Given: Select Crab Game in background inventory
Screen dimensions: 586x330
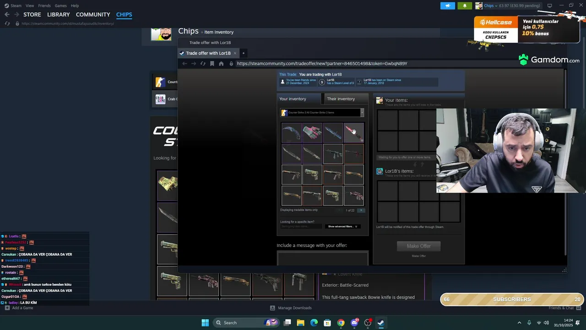Looking at the screenshot, I should 165,99.
